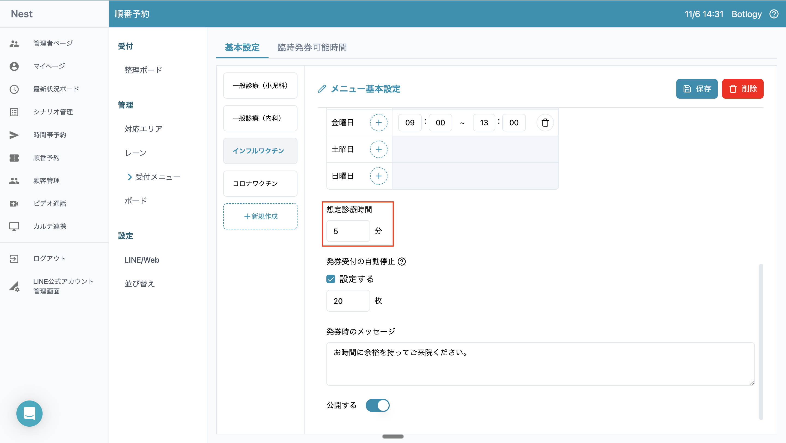Select コロナワクチン menu item
Screen dimensions: 786x443
(x=260, y=183)
